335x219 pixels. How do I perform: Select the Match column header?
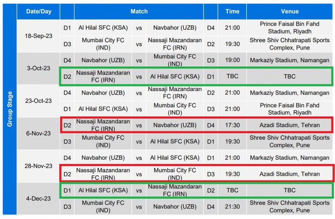tap(139, 11)
